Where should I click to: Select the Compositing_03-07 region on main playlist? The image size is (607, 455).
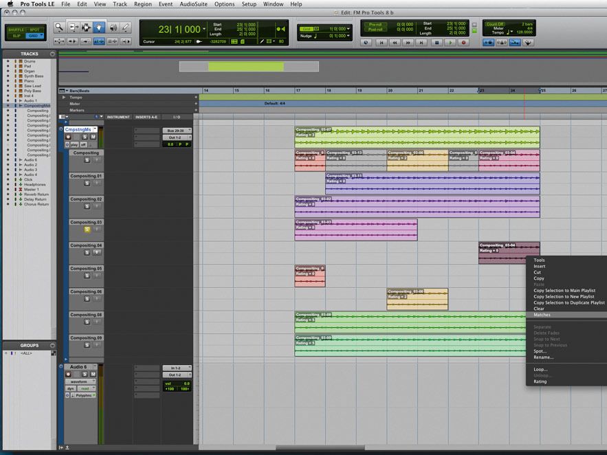(x=417, y=137)
